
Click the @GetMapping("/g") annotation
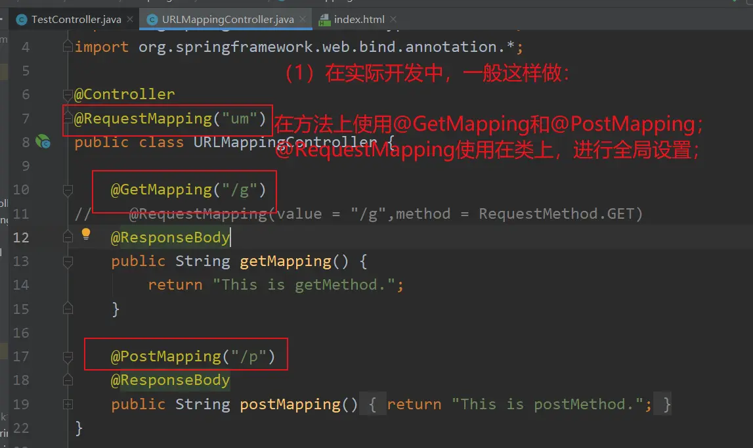pos(188,190)
